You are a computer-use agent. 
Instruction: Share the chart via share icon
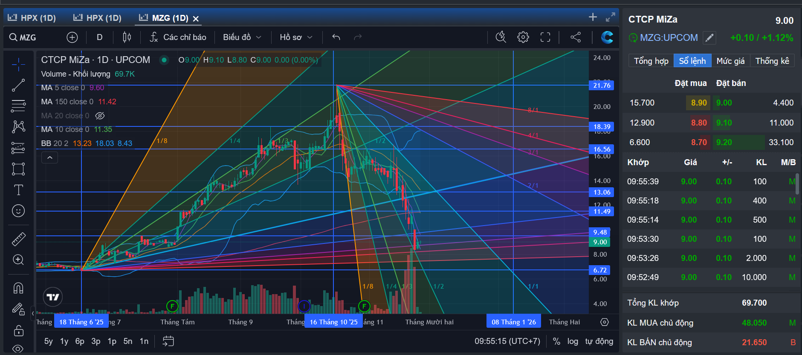(576, 37)
